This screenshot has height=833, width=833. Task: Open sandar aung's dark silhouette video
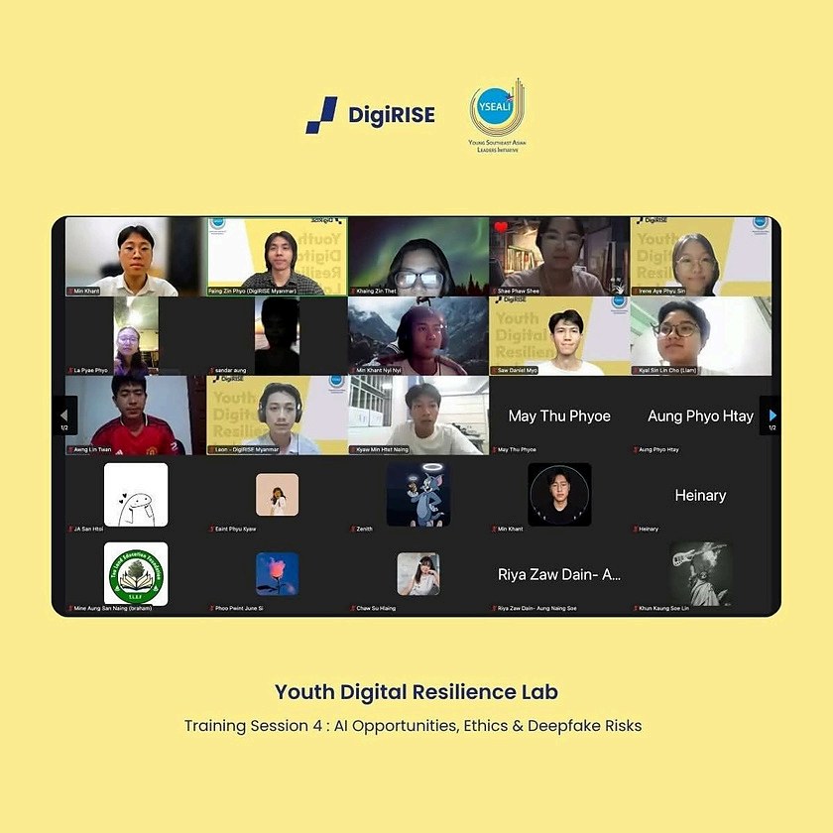tap(277, 336)
